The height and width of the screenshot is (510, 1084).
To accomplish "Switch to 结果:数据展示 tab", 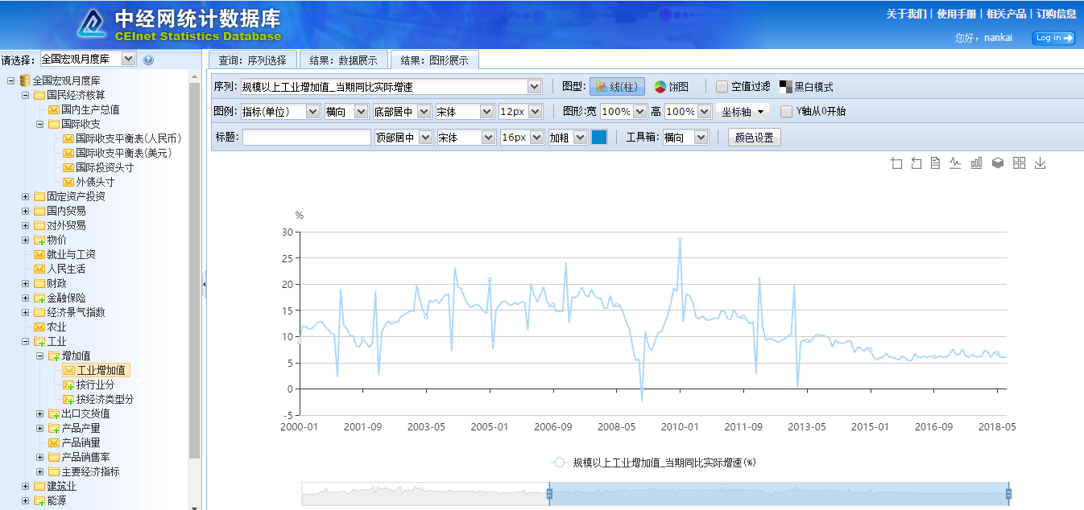I will point(343,60).
